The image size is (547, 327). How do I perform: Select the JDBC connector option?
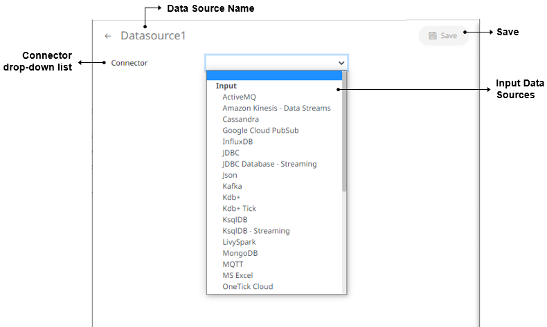(231, 153)
